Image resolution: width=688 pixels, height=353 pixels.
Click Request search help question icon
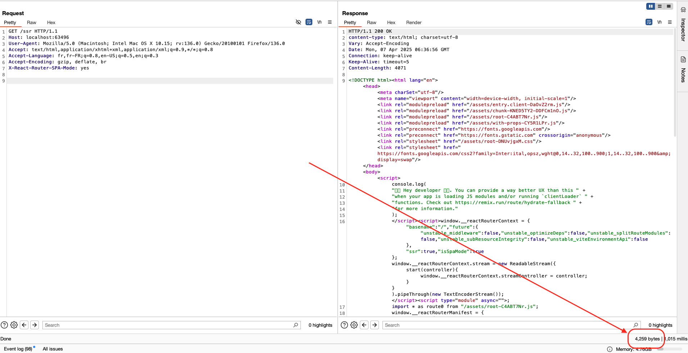tap(4, 325)
